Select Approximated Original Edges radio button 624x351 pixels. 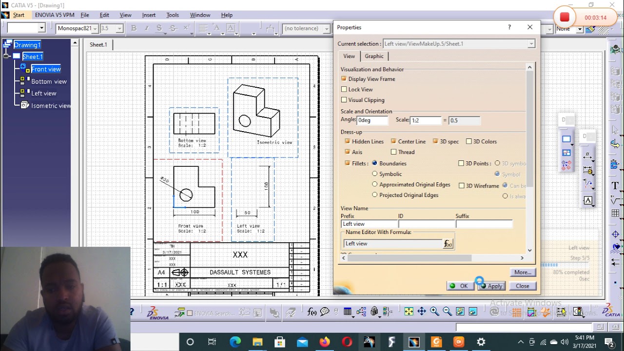tap(375, 184)
